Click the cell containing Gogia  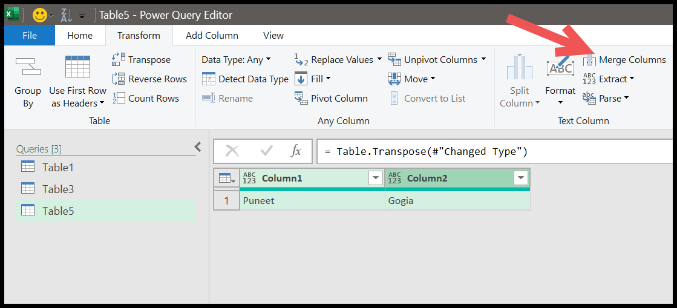click(x=457, y=200)
